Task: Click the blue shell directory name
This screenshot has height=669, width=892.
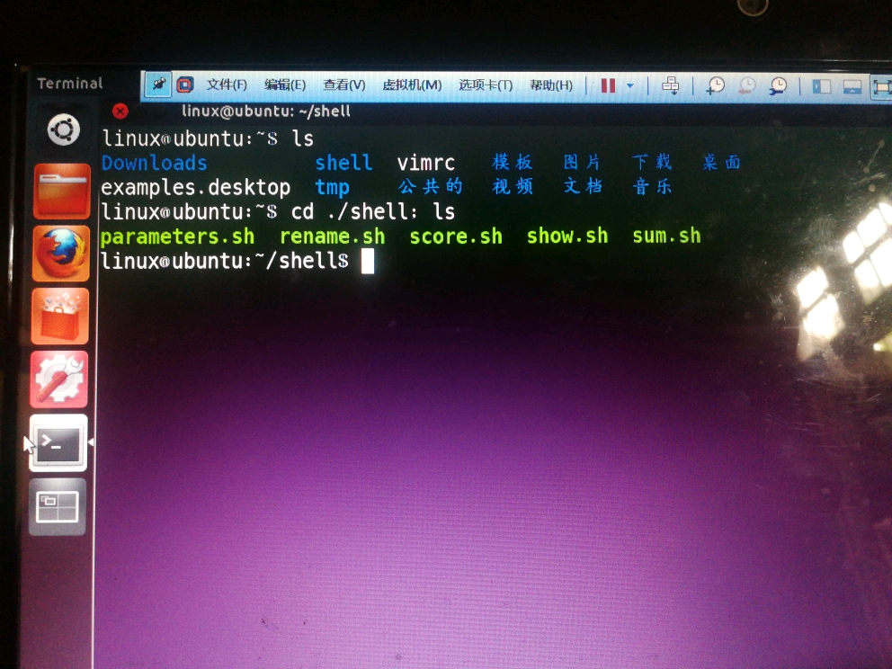Action: coord(343,164)
